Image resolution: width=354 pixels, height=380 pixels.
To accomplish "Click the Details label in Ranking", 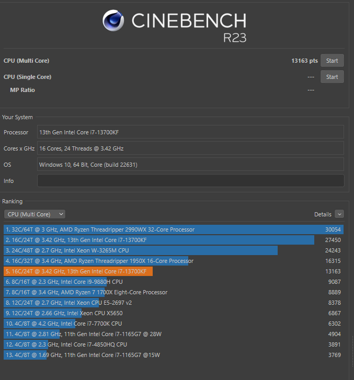I will coord(323,214).
